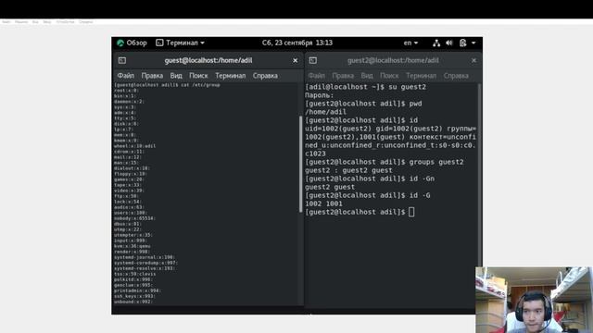Open Поиск menu in guest2 terminal
Viewport: 593px width, 333px height.
click(x=389, y=76)
